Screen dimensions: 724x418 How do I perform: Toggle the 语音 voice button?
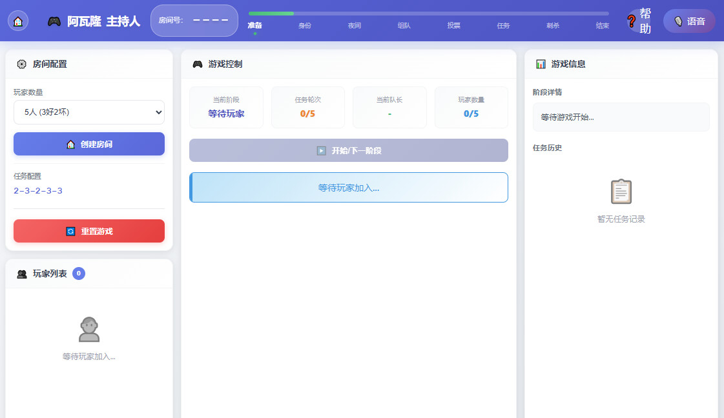689,21
